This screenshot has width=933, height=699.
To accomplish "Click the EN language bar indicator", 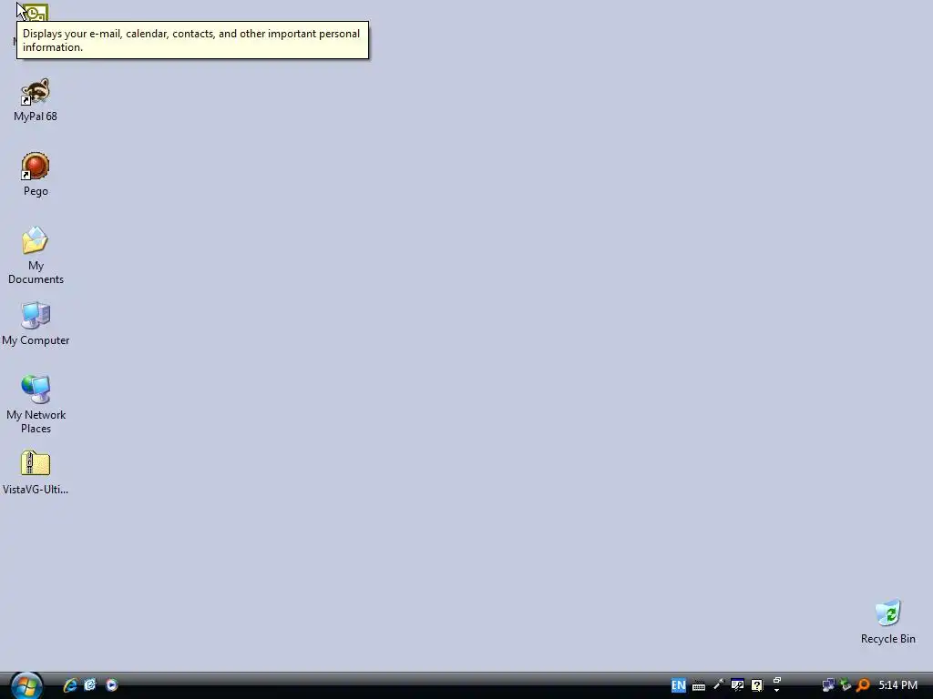I will click(678, 685).
